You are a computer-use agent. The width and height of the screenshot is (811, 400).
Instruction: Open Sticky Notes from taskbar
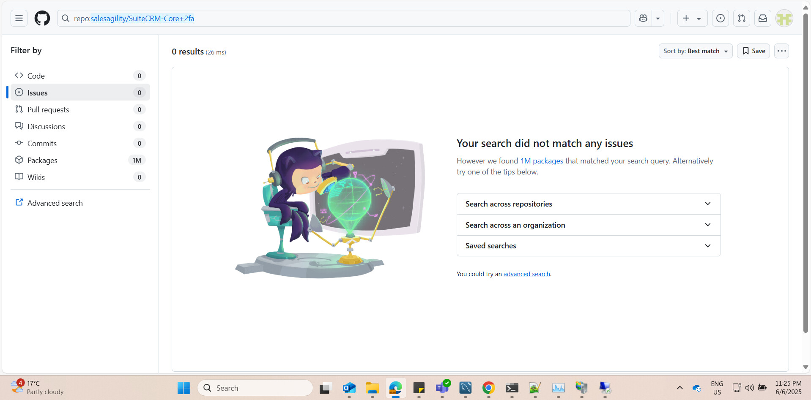pos(419,388)
